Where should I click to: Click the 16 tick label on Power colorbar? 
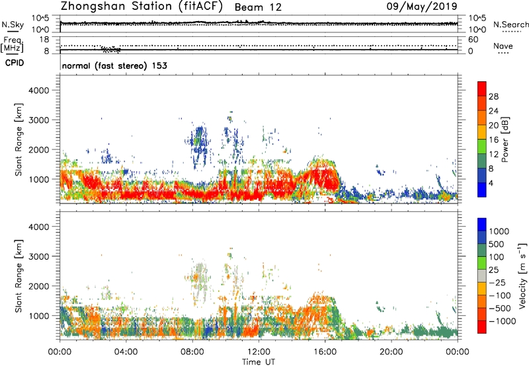click(493, 140)
